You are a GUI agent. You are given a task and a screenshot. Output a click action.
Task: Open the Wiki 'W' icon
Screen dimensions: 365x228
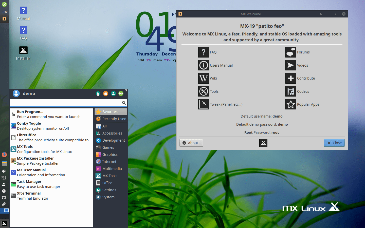[x=204, y=78]
